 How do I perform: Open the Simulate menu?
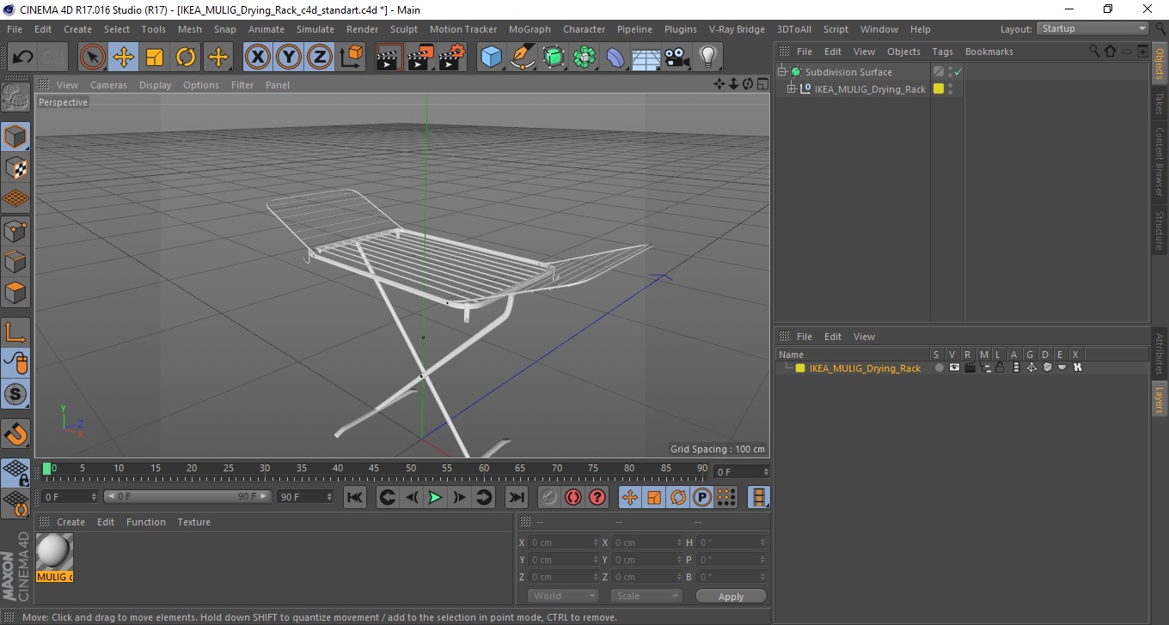(x=315, y=29)
